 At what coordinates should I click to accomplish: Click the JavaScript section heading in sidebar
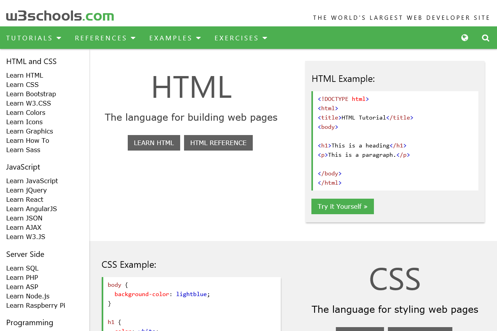[x=23, y=167]
